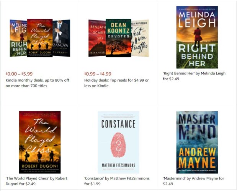Open Kindle monthly deals up to 80% off link
The width and height of the screenshot is (237, 191).
click(38, 83)
